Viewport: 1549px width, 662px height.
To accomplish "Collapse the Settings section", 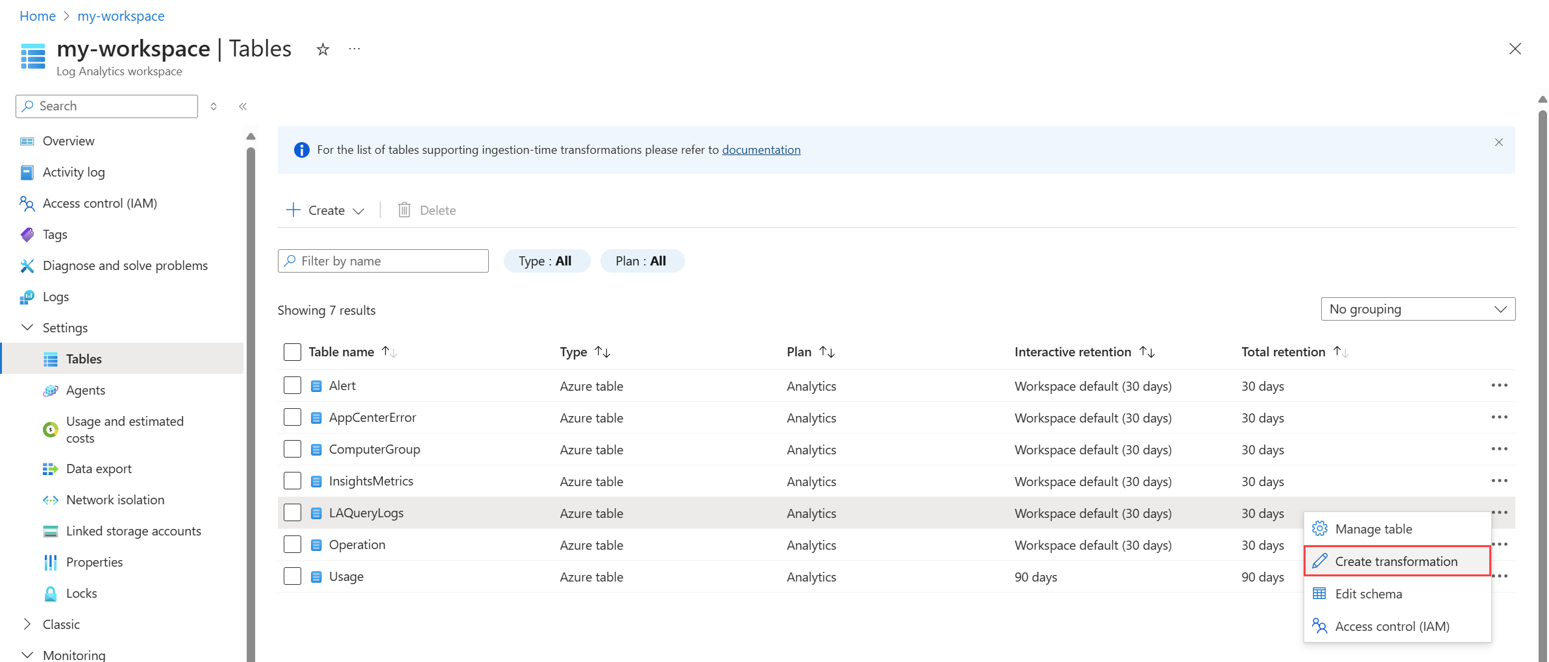I will pos(27,327).
